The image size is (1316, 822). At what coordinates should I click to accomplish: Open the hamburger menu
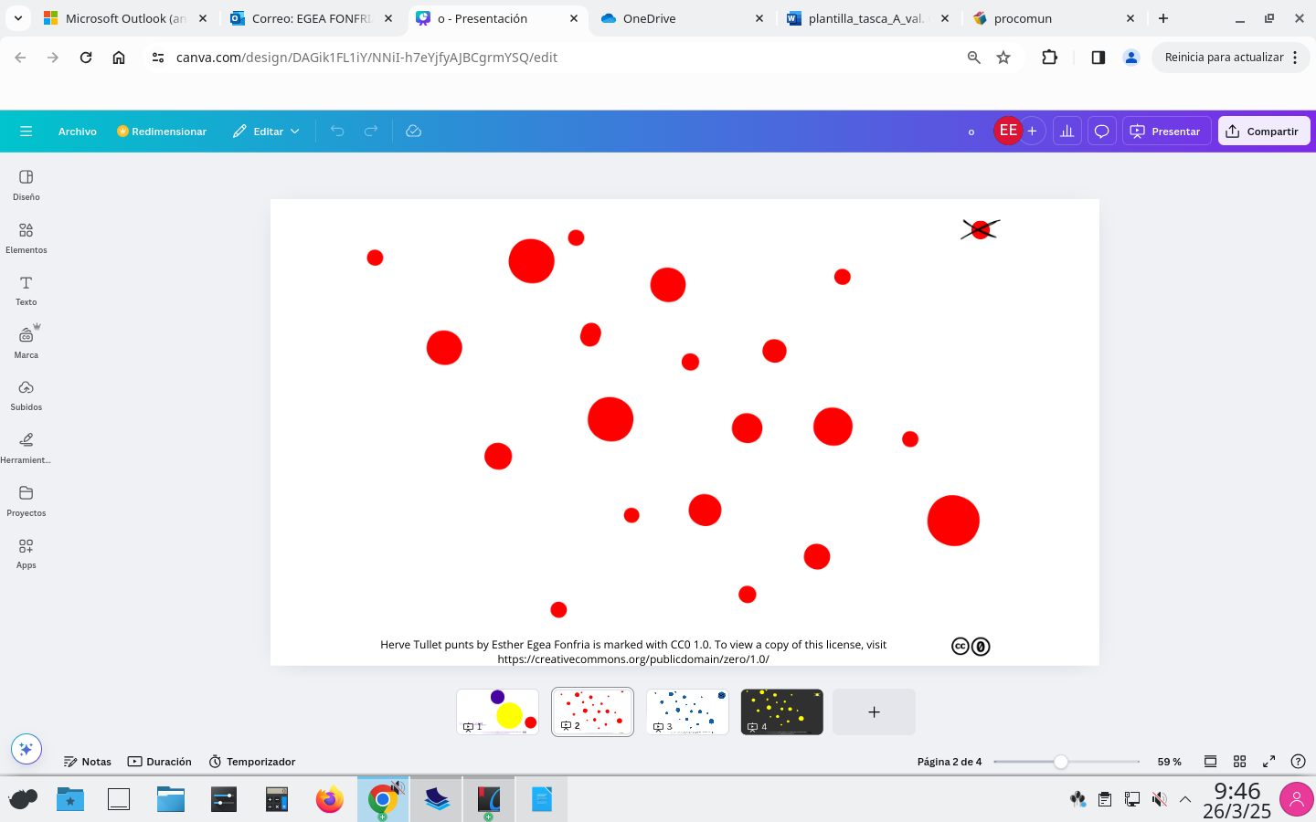26,131
